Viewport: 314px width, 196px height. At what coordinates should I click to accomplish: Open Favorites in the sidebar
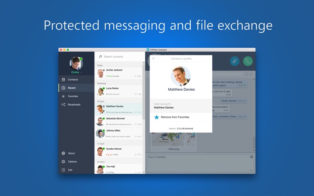click(76, 96)
